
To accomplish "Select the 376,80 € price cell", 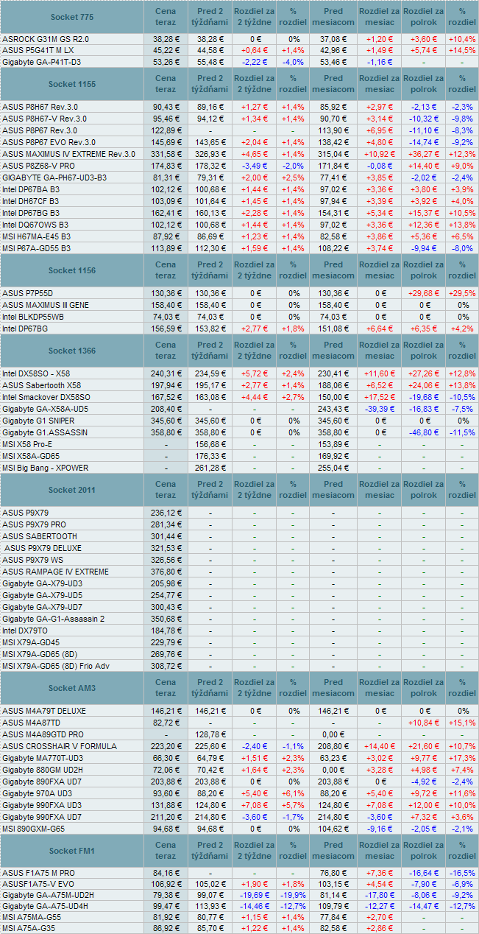I will coord(166,572).
